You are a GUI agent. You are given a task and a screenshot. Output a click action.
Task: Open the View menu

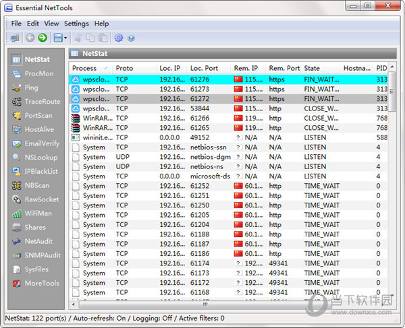(x=51, y=24)
